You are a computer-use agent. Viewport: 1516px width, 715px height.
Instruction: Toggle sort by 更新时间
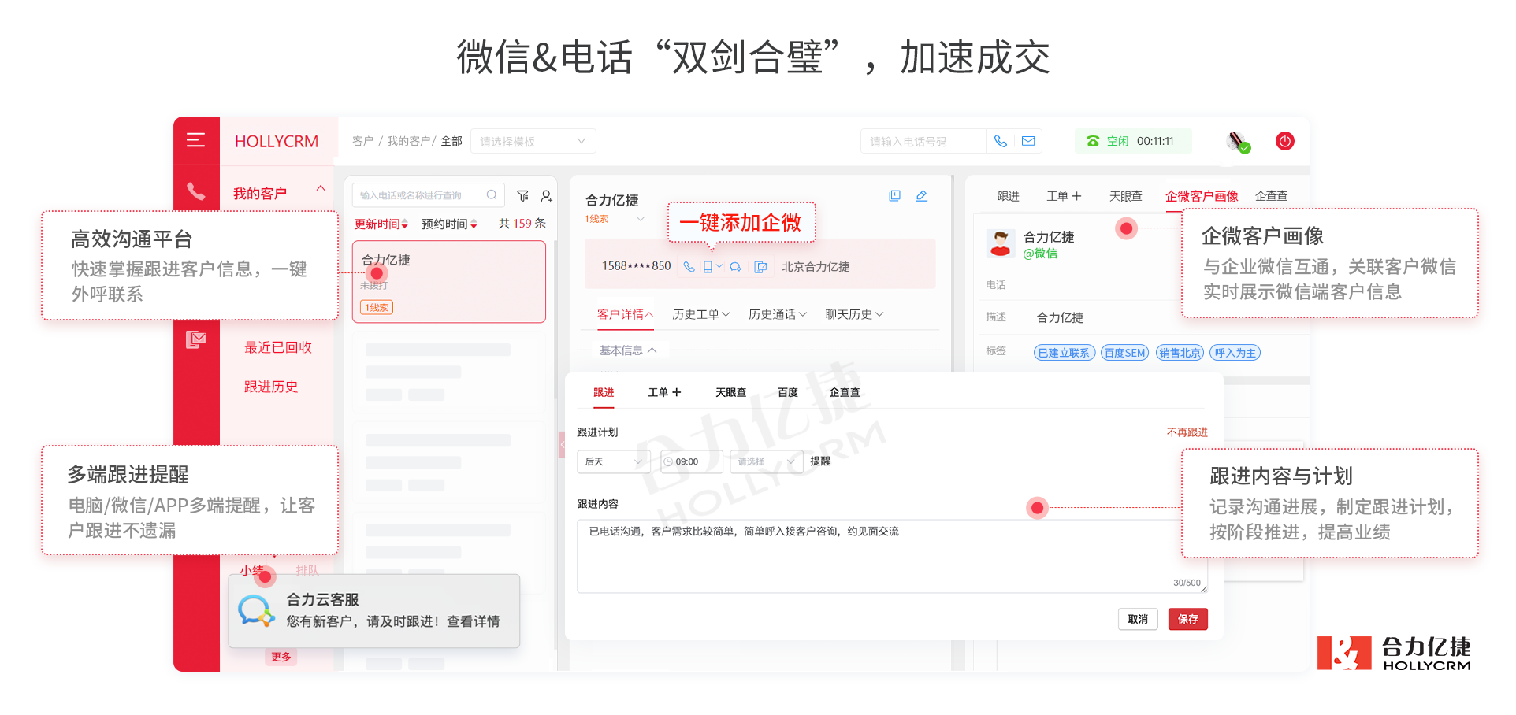click(381, 224)
